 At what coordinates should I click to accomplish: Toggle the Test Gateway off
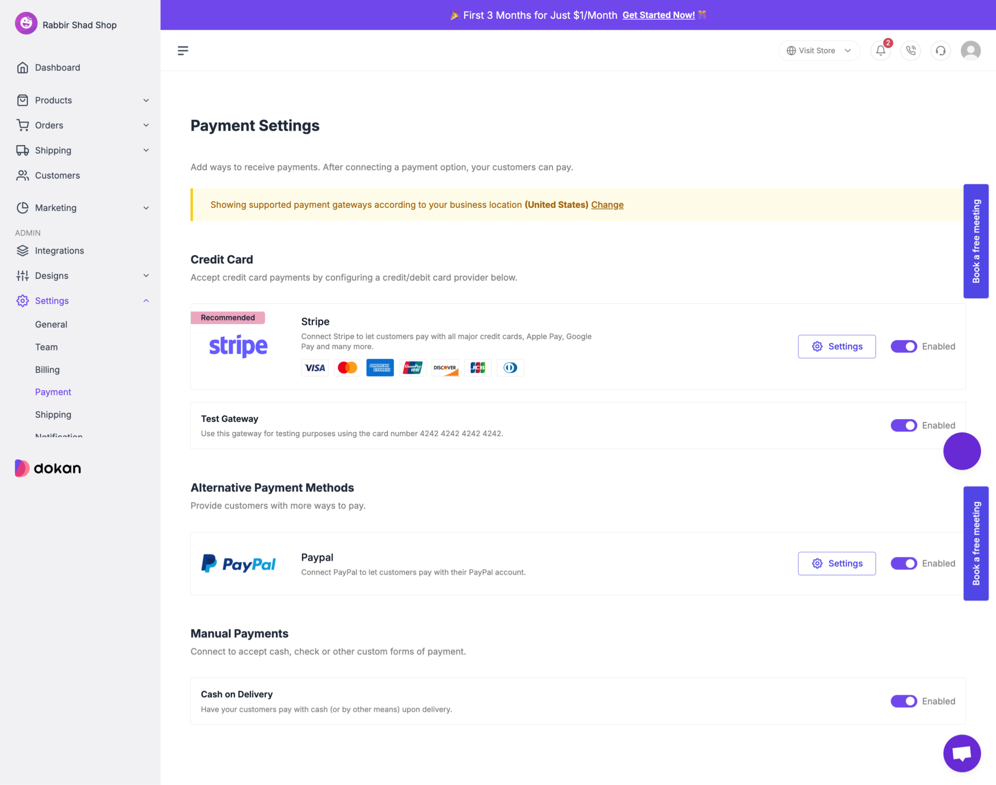(903, 425)
